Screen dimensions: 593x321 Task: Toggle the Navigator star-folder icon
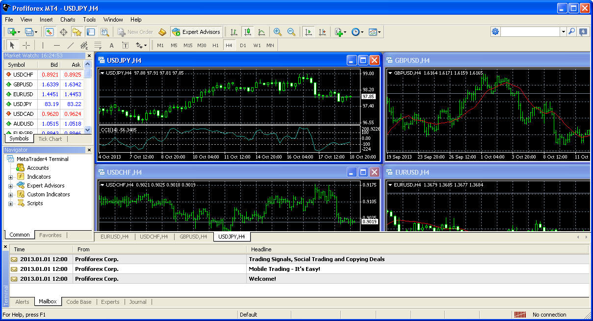pos(77,32)
